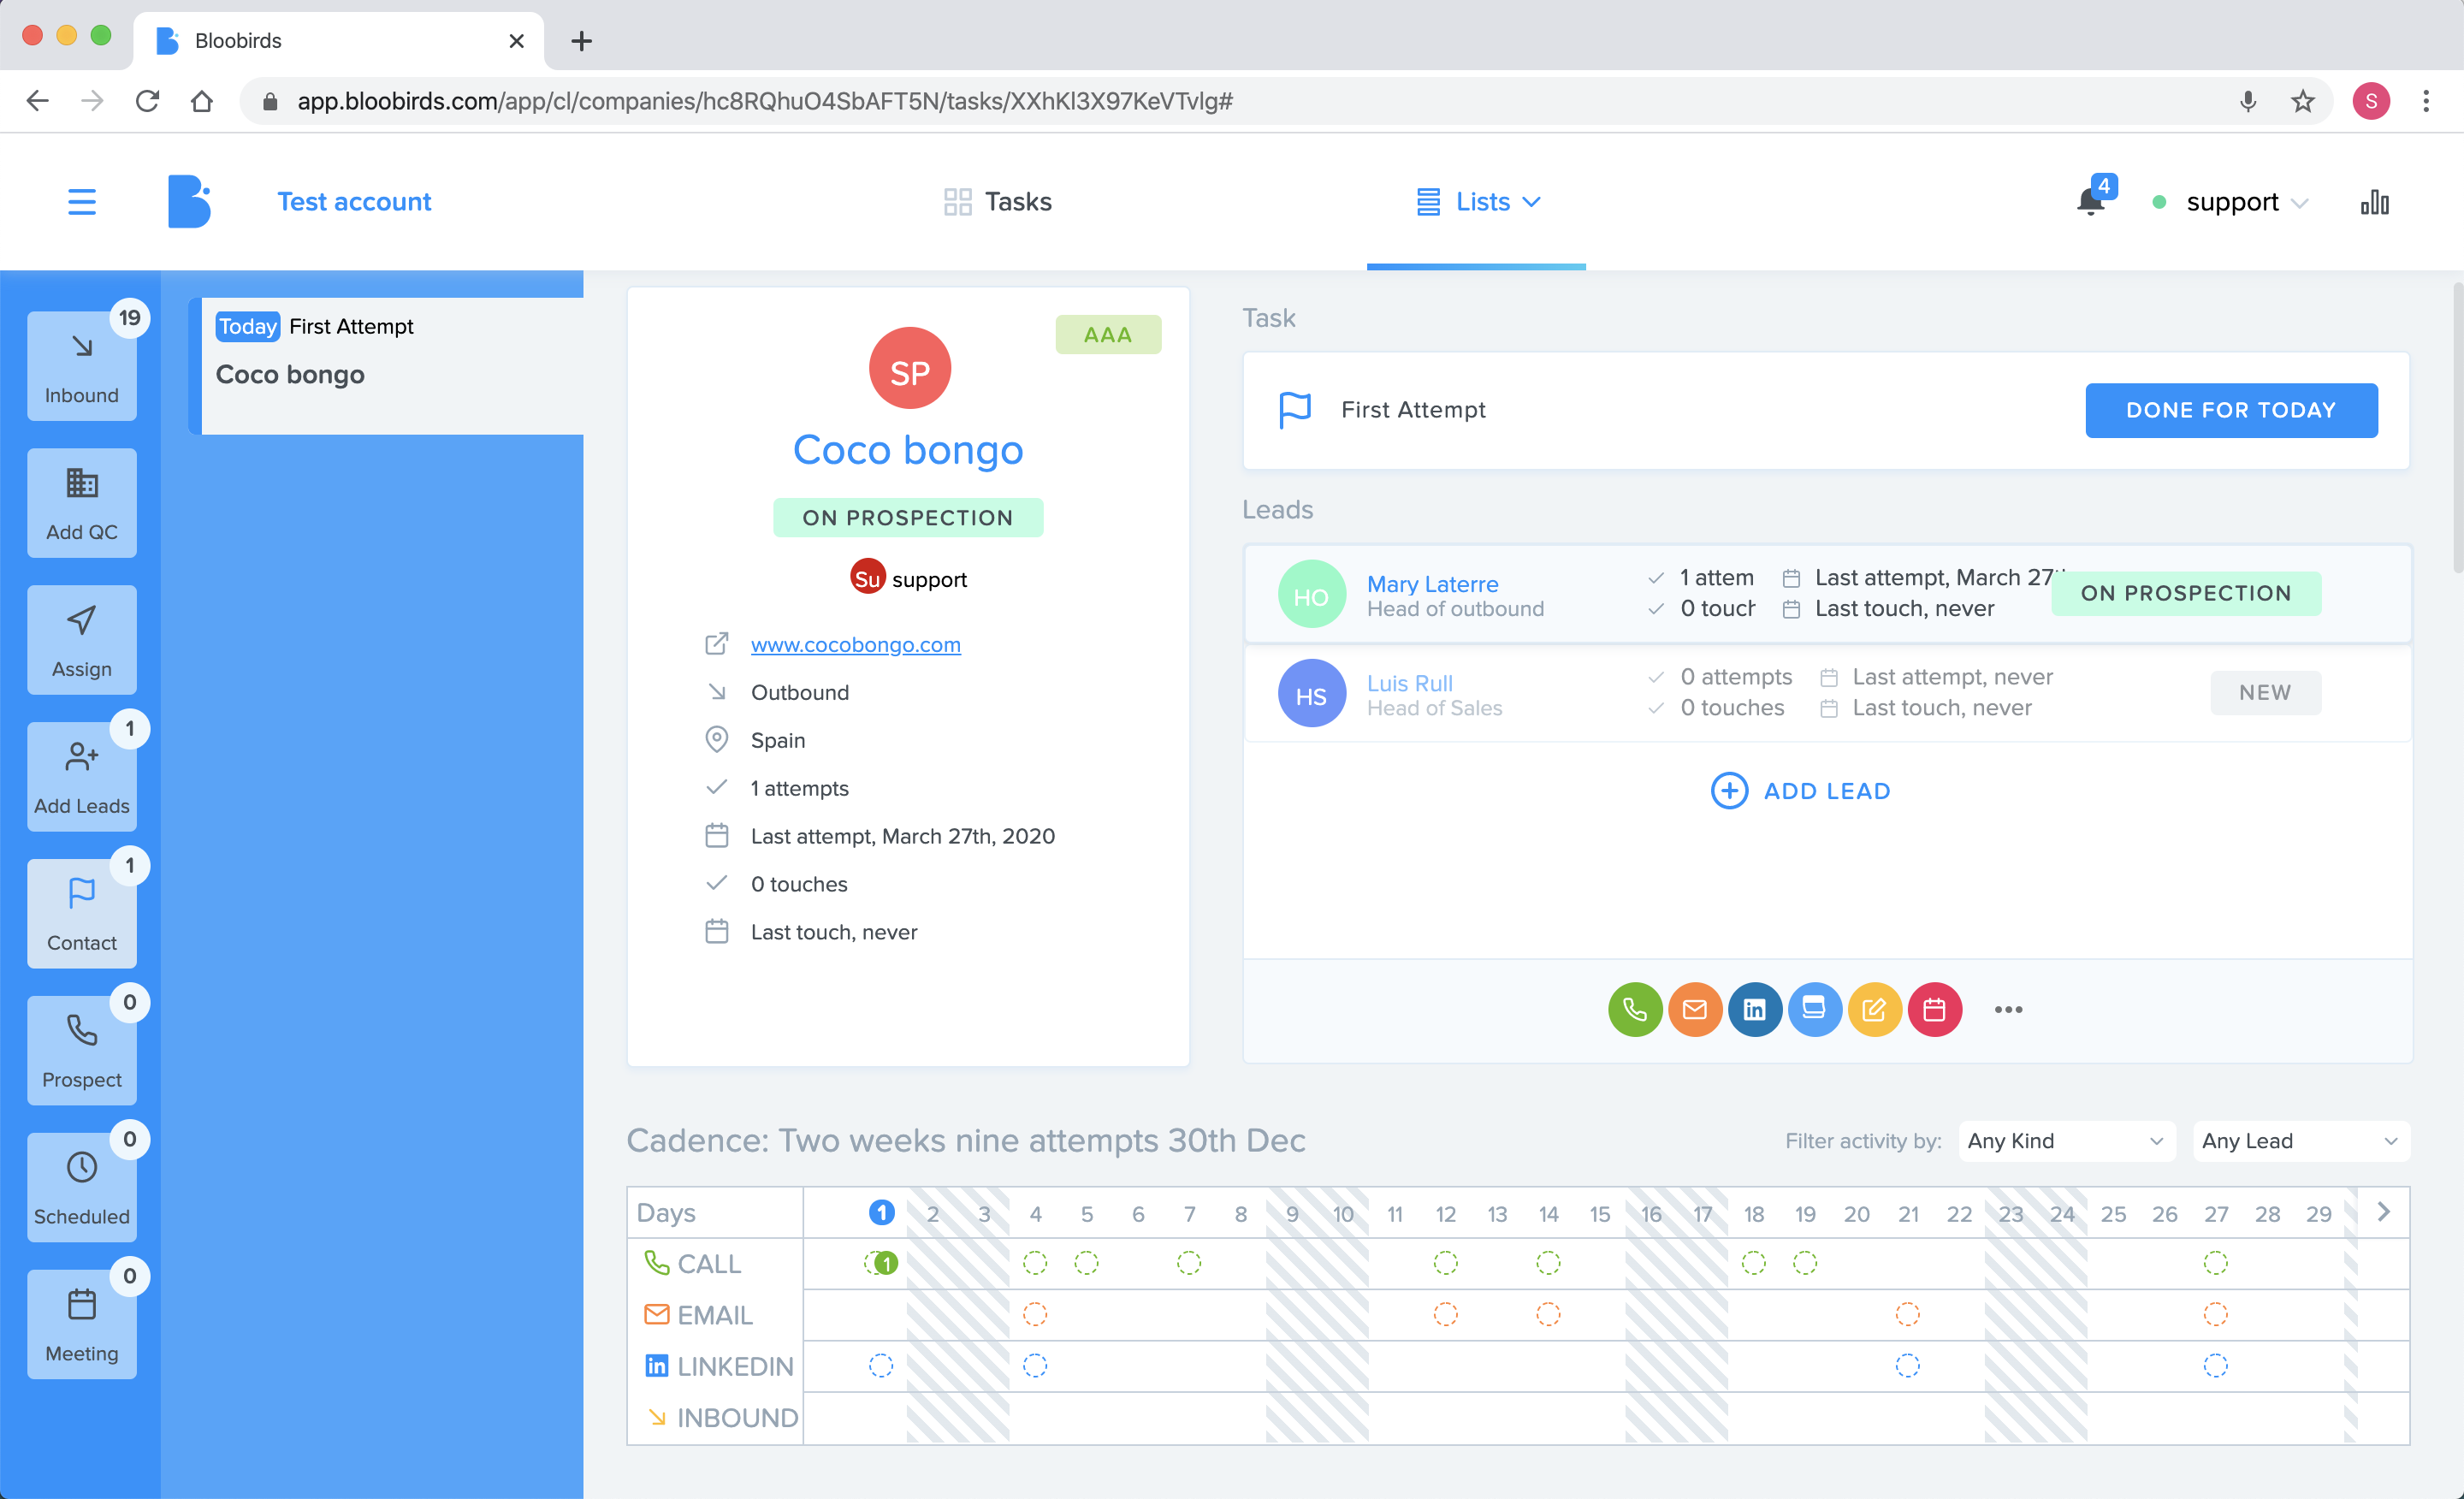Open the support user dropdown
Viewport: 2464px width, 1499px height.
click(2246, 202)
